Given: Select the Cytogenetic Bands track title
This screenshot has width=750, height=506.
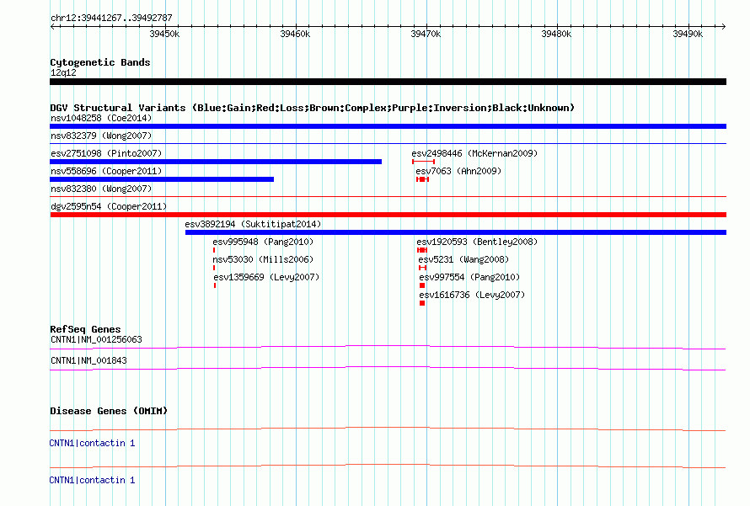Looking at the screenshot, I should click(x=100, y=62).
